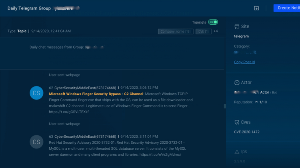Screen dimensions: 300x168
Task: Click the Cves search icon
Action: pyautogui.click(x=237, y=122)
